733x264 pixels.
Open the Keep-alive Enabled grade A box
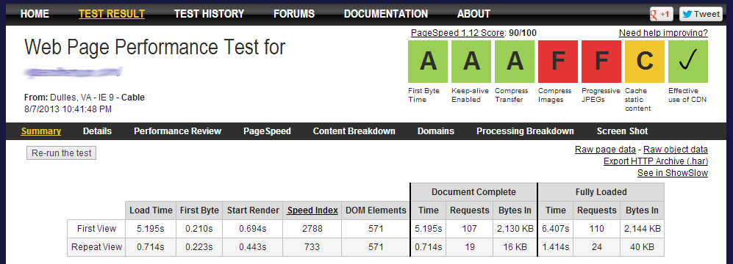pos(471,61)
